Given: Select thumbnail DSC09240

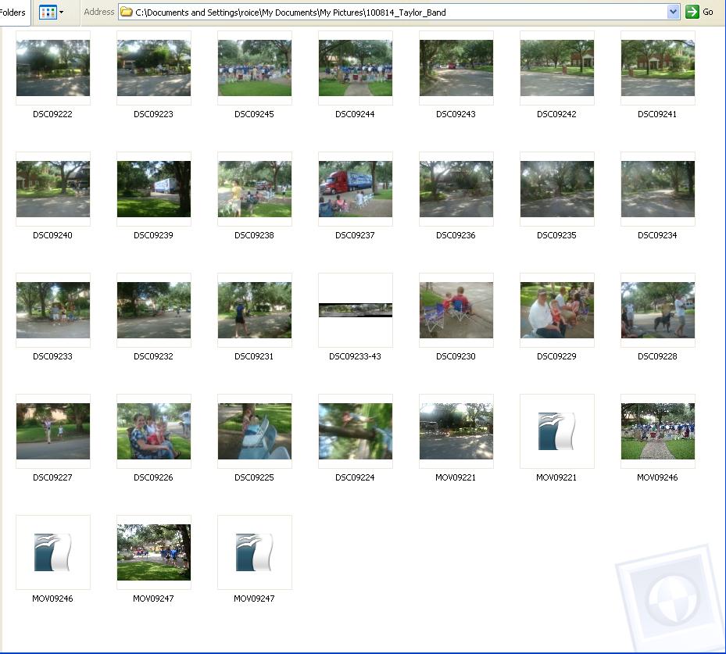Looking at the screenshot, I should point(53,189).
